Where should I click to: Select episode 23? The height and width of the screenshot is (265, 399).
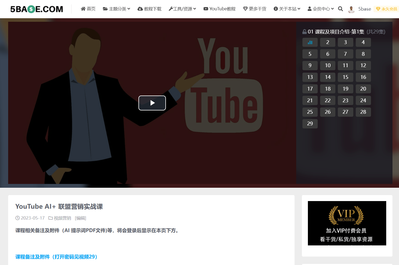[x=345, y=101]
